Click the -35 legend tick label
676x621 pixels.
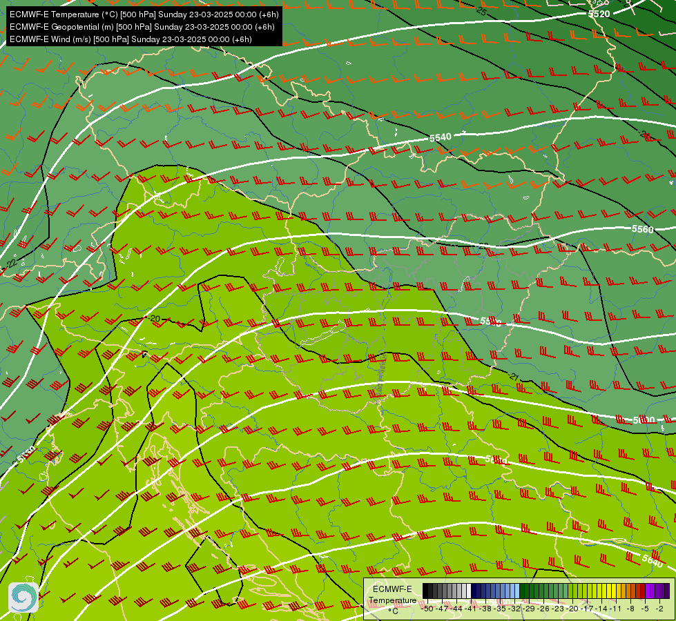[x=500, y=609]
